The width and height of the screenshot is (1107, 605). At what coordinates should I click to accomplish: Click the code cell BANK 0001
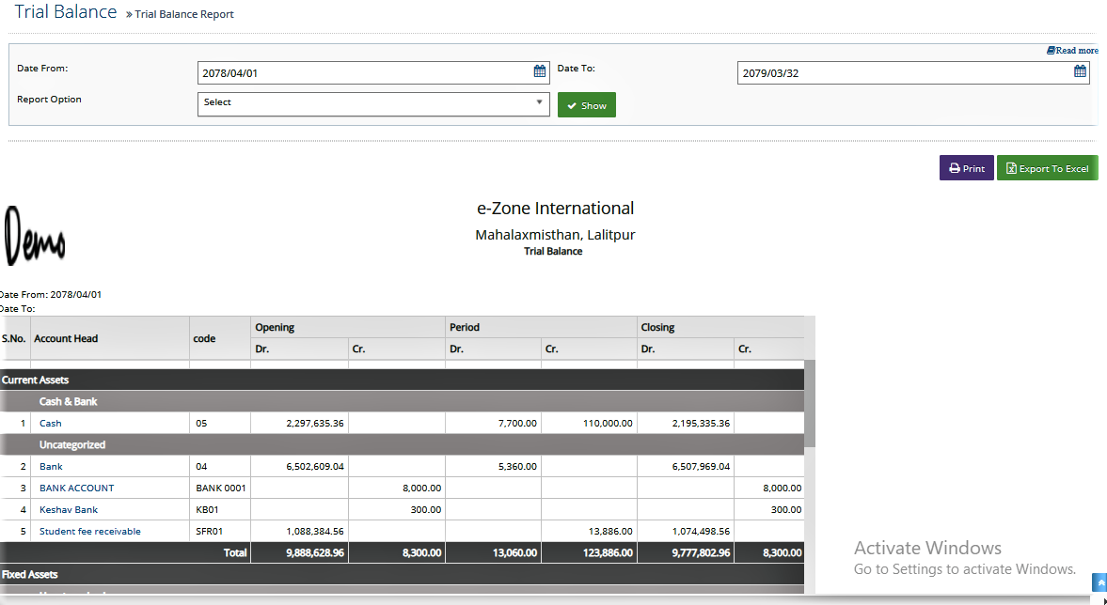coord(221,488)
